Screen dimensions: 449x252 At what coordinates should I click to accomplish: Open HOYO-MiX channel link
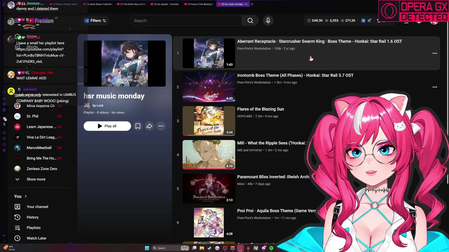[244, 116]
